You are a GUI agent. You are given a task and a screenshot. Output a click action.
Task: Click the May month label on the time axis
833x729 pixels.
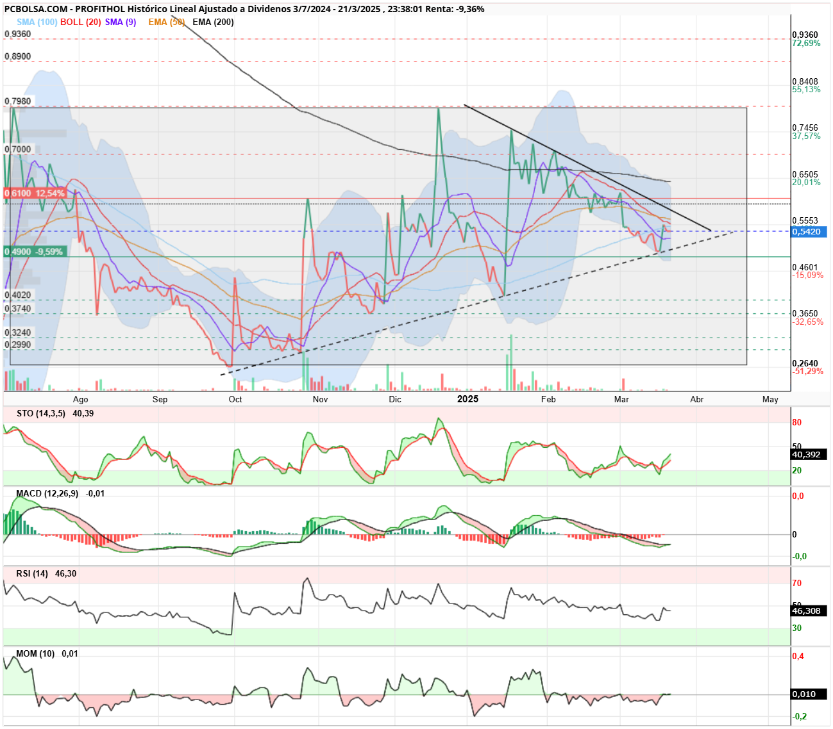[x=770, y=399]
